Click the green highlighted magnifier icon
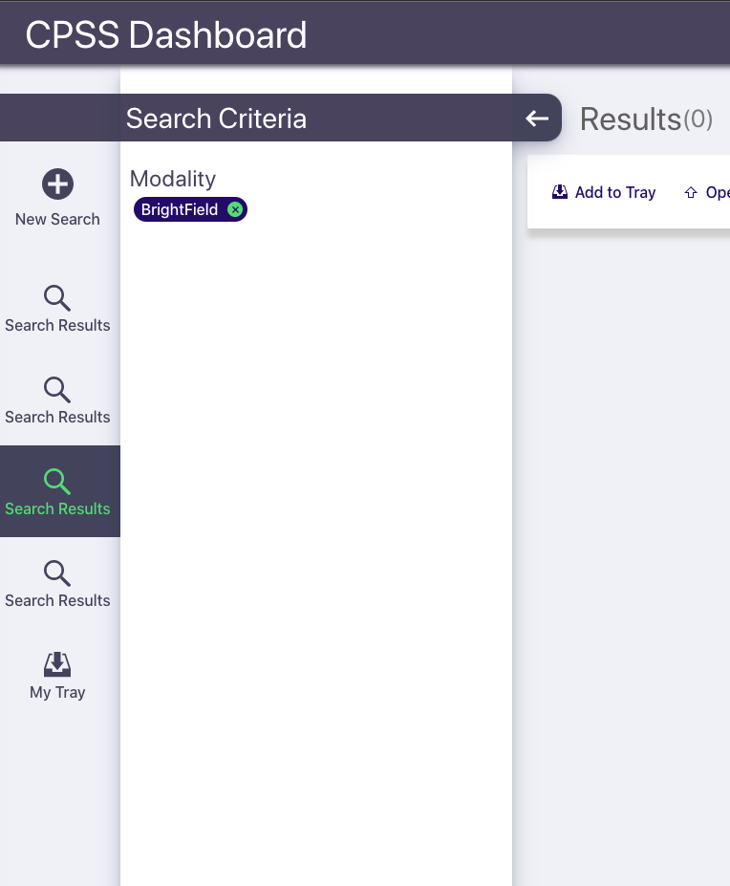This screenshot has width=730, height=886. click(x=57, y=482)
